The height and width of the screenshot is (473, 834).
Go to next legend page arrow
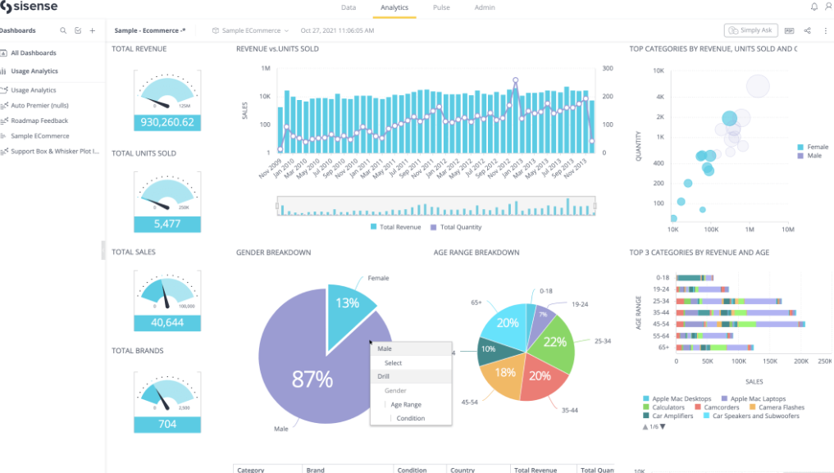663,427
